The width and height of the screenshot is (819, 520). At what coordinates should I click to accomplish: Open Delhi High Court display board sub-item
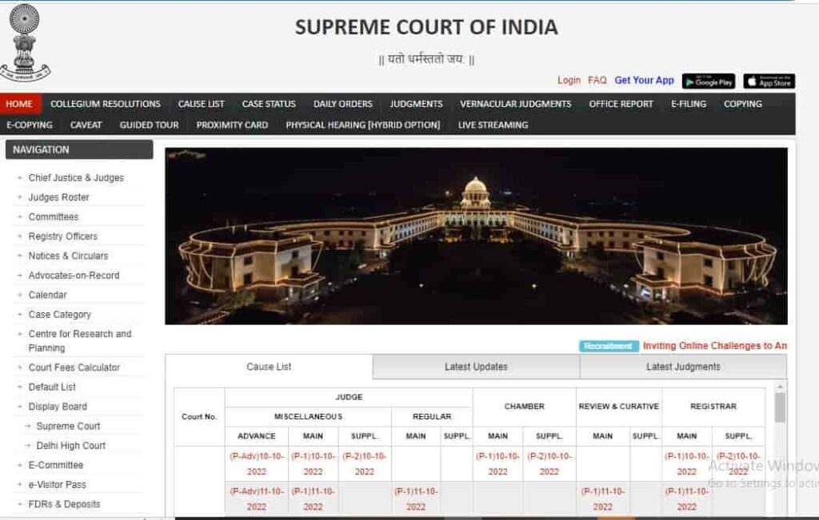70,446
